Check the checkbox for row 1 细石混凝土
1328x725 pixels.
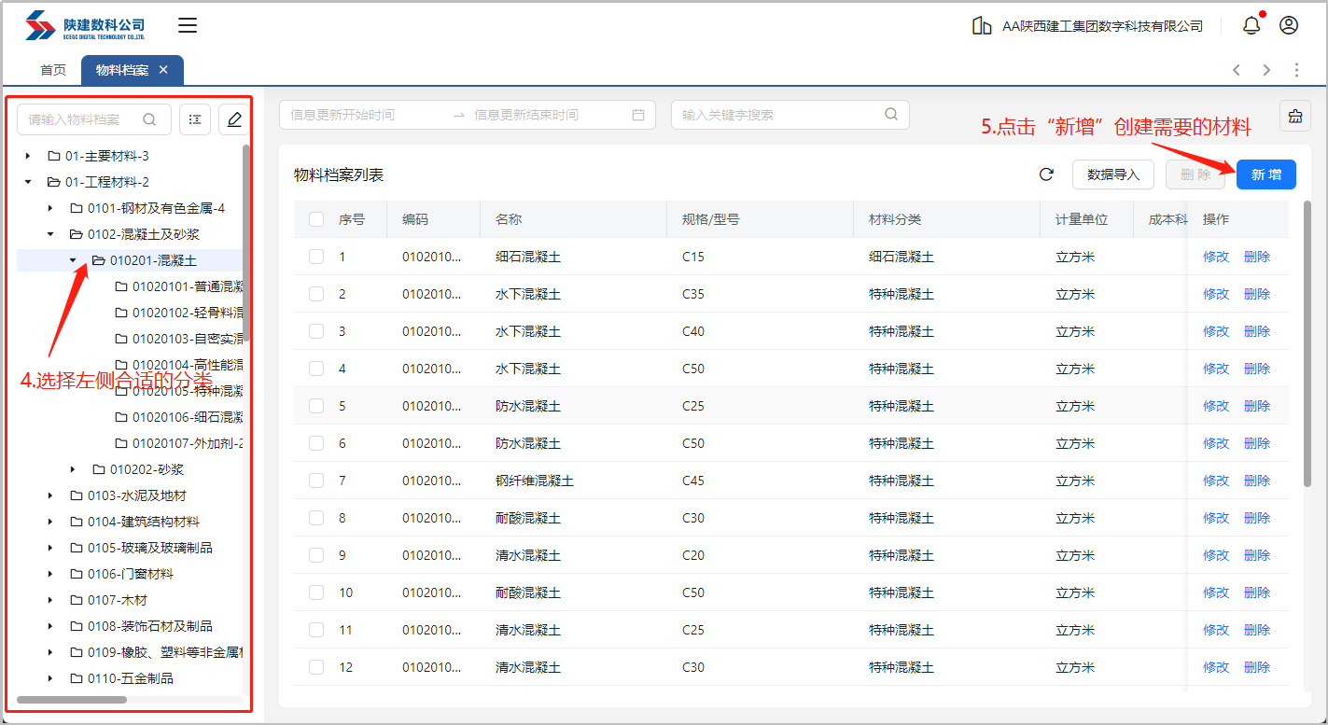tap(316, 257)
